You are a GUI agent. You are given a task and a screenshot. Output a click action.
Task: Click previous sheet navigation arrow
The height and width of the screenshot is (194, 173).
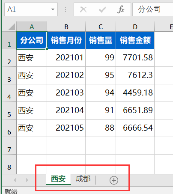(x=15, y=180)
